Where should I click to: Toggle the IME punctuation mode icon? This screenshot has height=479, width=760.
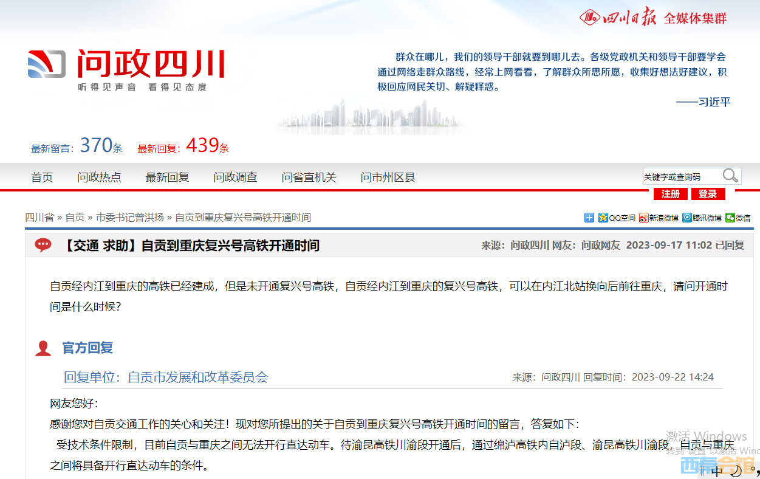point(753,470)
